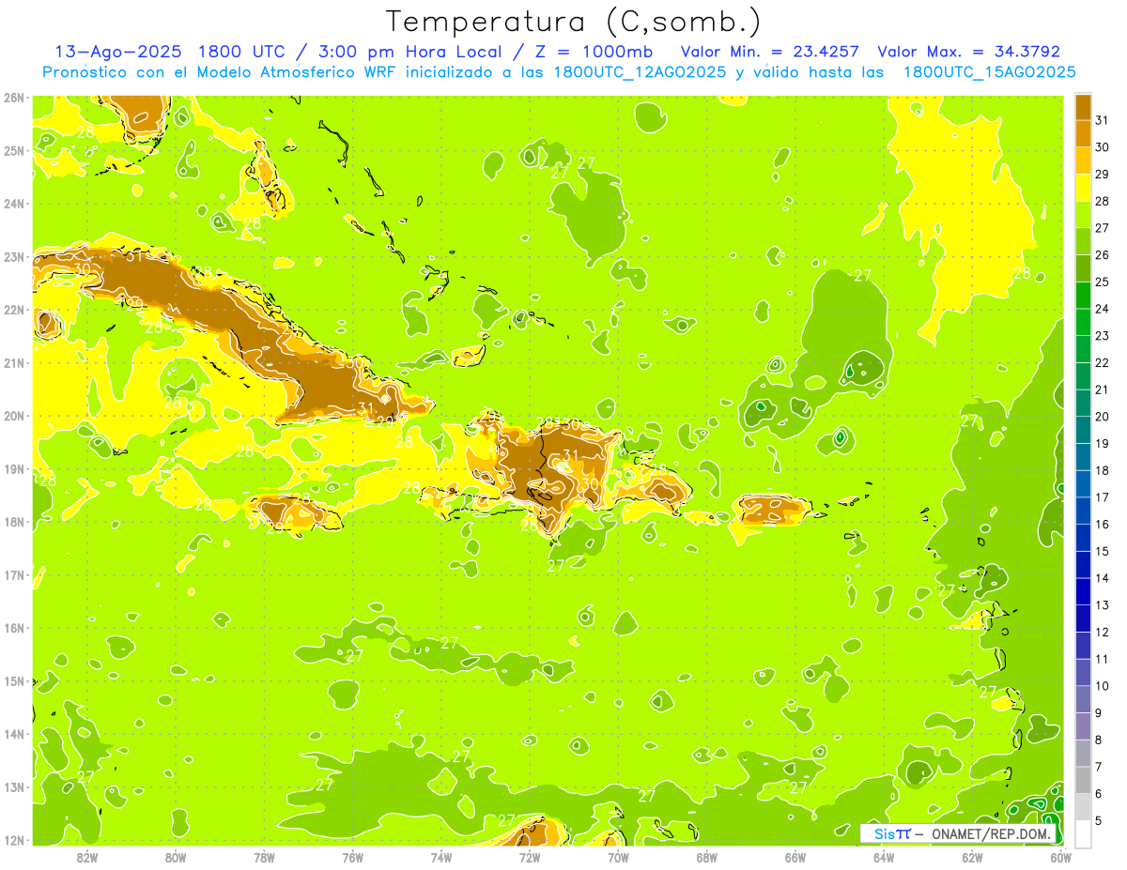Click the '82W' longitude axis label
Screen dimensions: 1127x870
click(86, 857)
